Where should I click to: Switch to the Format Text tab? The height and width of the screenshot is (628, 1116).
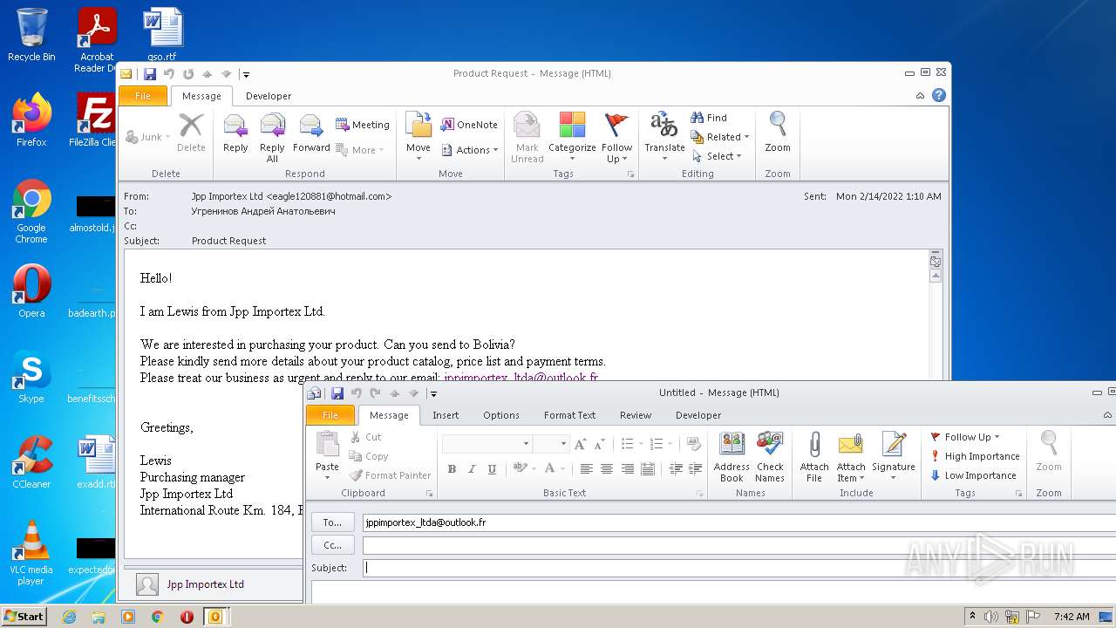click(569, 415)
